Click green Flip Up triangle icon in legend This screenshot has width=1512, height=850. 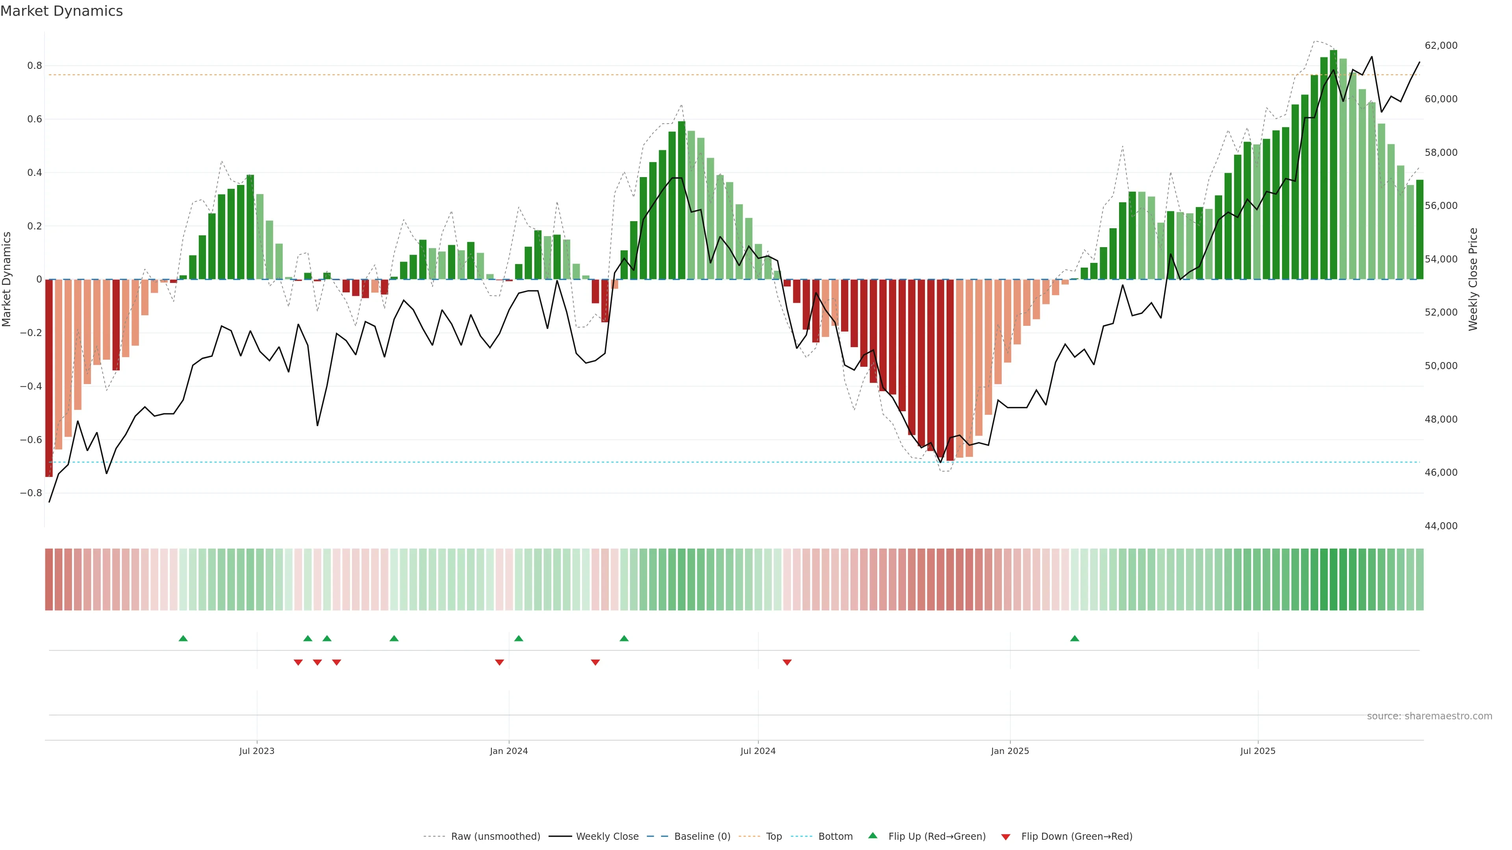[873, 835]
